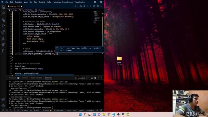The width and height of the screenshot is (208, 117).
Task: Open editor More Actions ellipsis
Action: click(x=101, y=6)
